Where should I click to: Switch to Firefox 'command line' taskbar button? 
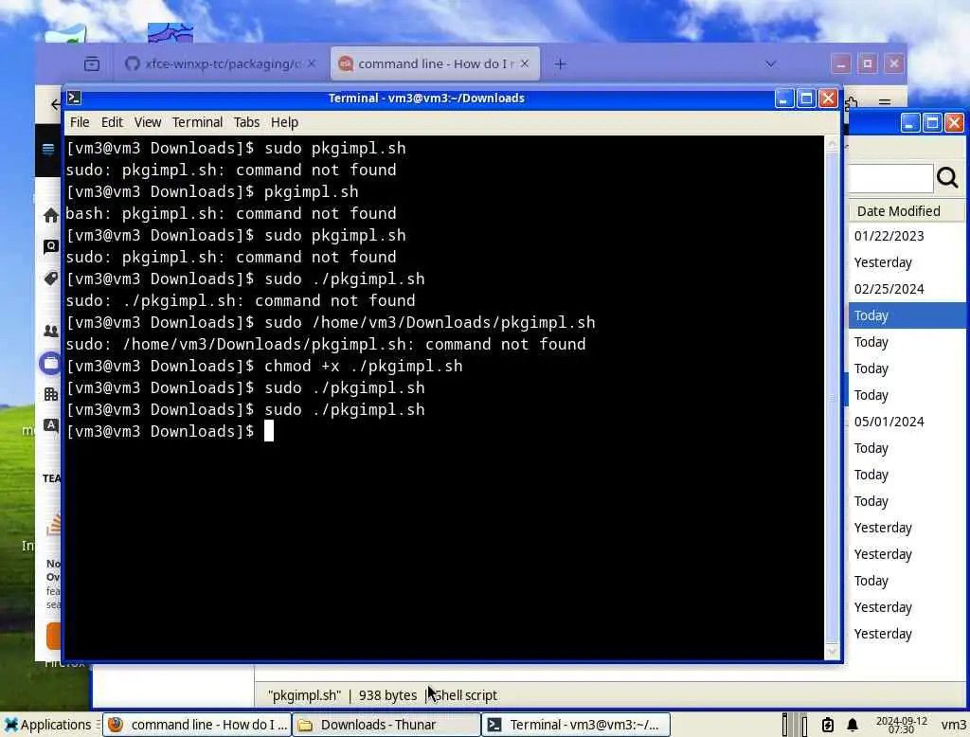coord(197,725)
